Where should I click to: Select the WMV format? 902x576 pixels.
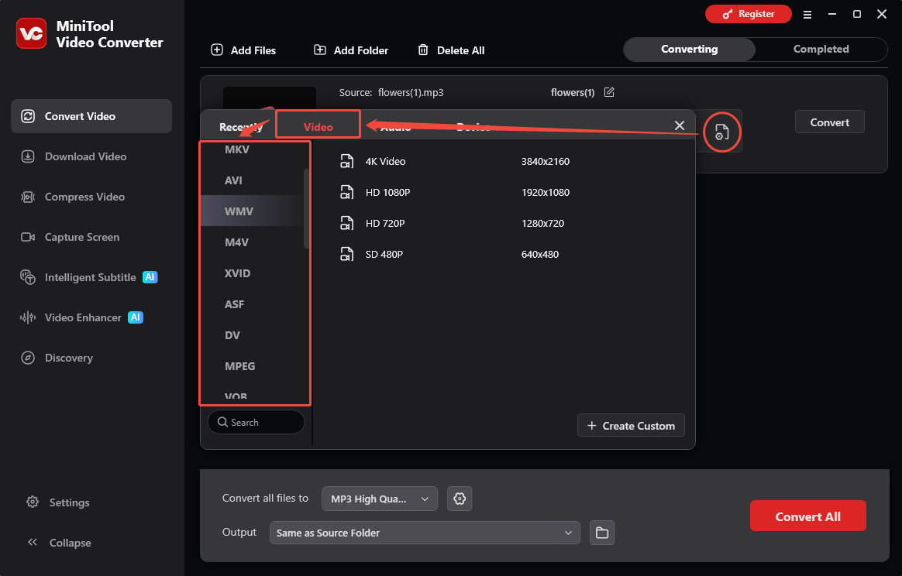coord(251,211)
